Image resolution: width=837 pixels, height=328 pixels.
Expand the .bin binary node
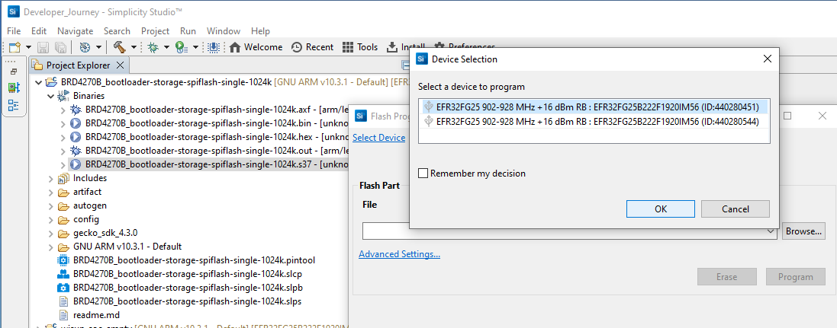tap(63, 123)
